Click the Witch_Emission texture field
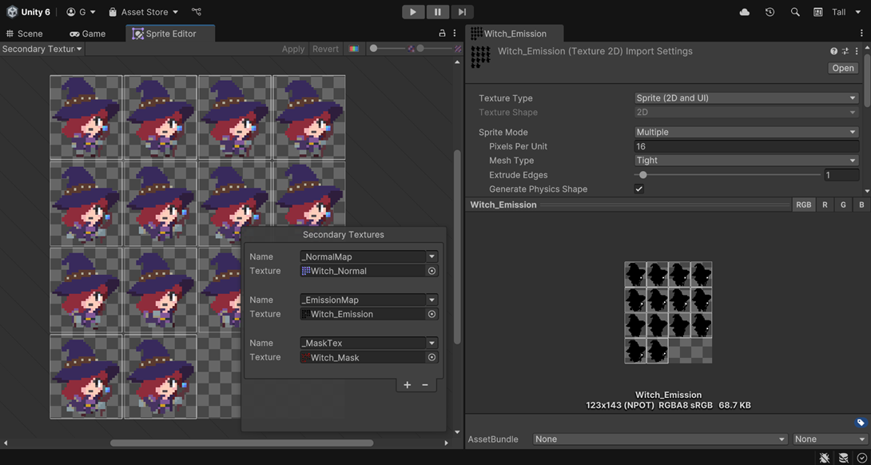This screenshot has height=465, width=871. [x=363, y=314]
